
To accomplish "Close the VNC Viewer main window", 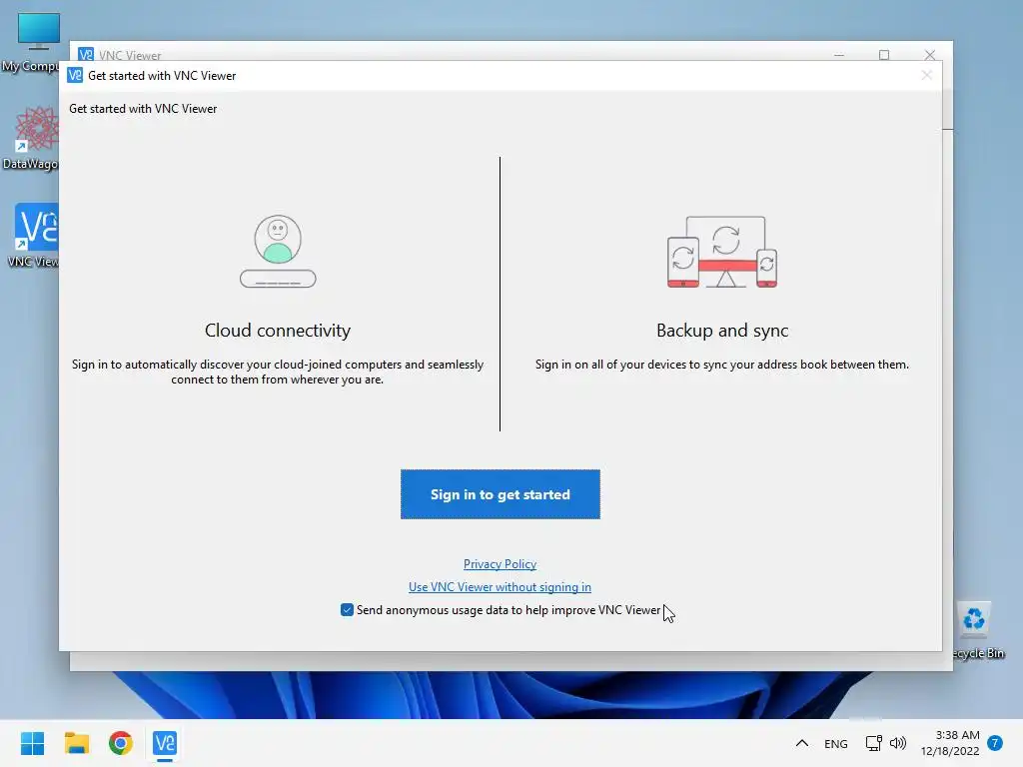I will tap(930, 55).
